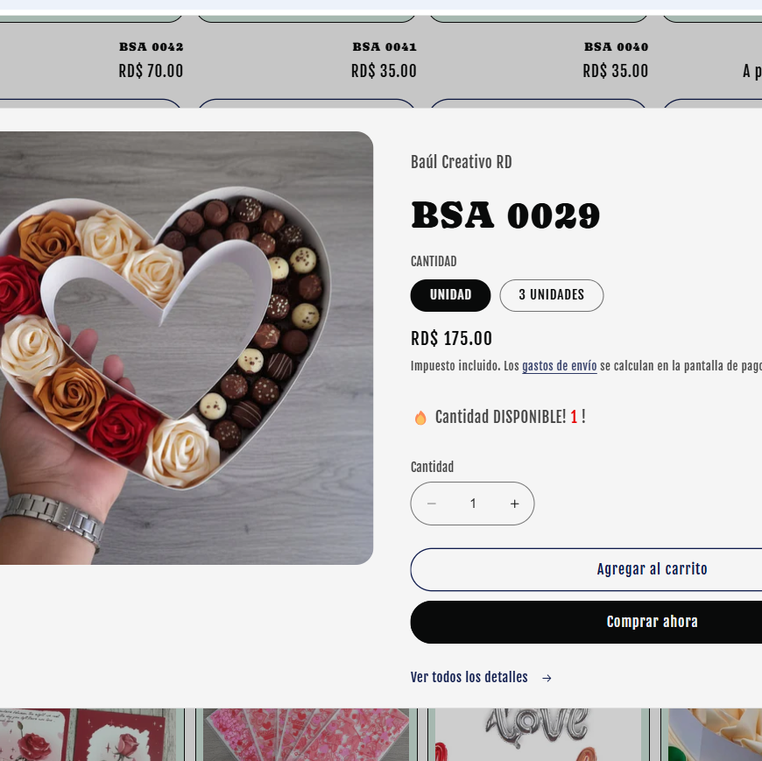The width and height of the screenshot is (762, 761).
Task: Open the gastos de envío link
Action: point(559,366)
